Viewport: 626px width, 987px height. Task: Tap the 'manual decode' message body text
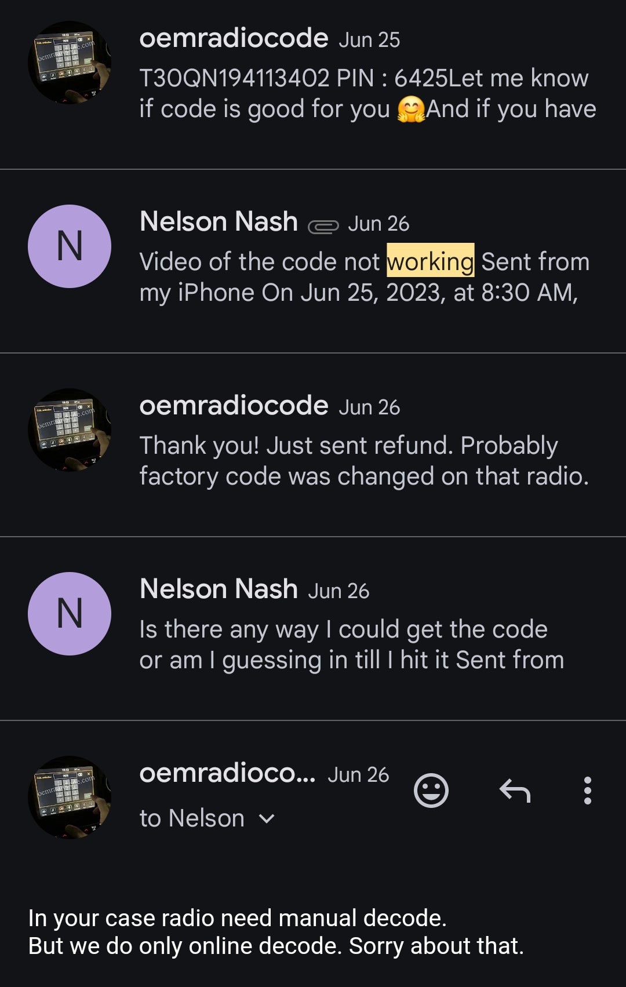pyautogui.click(x=276, y=932)
